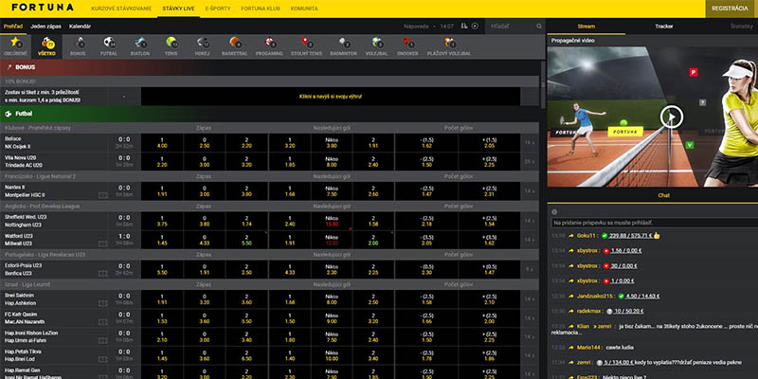The width and height of the screenshot is (758, 379).
Task: Click the Registrácia button
Action: pos(730,9)
